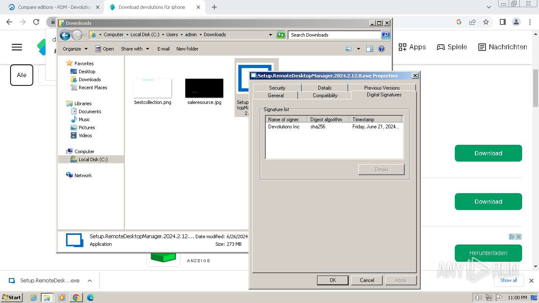Switch to the Security tab
This screenshot has width=539, height=303.
277,88
